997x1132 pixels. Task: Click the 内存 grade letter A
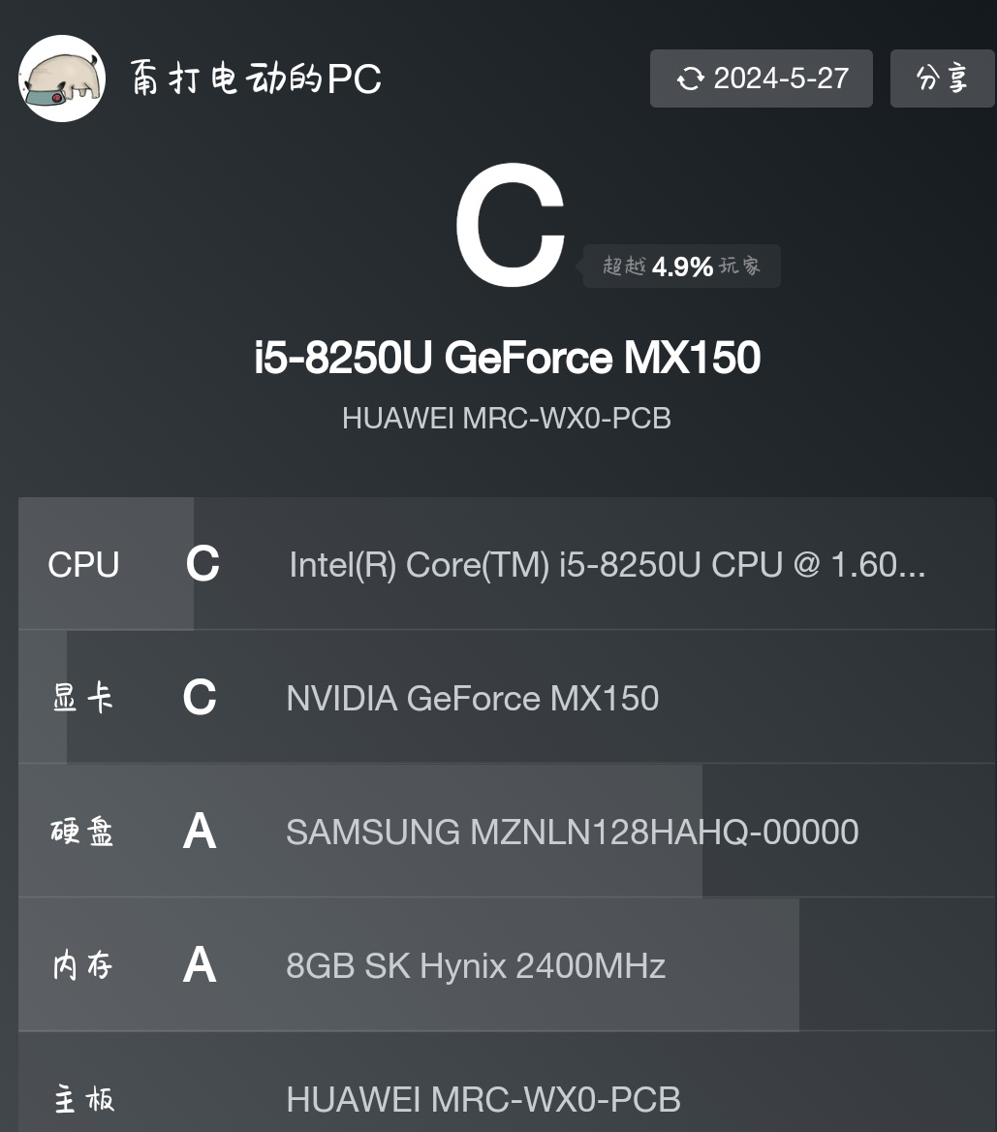pyautogui.click(x=200, y=964)
